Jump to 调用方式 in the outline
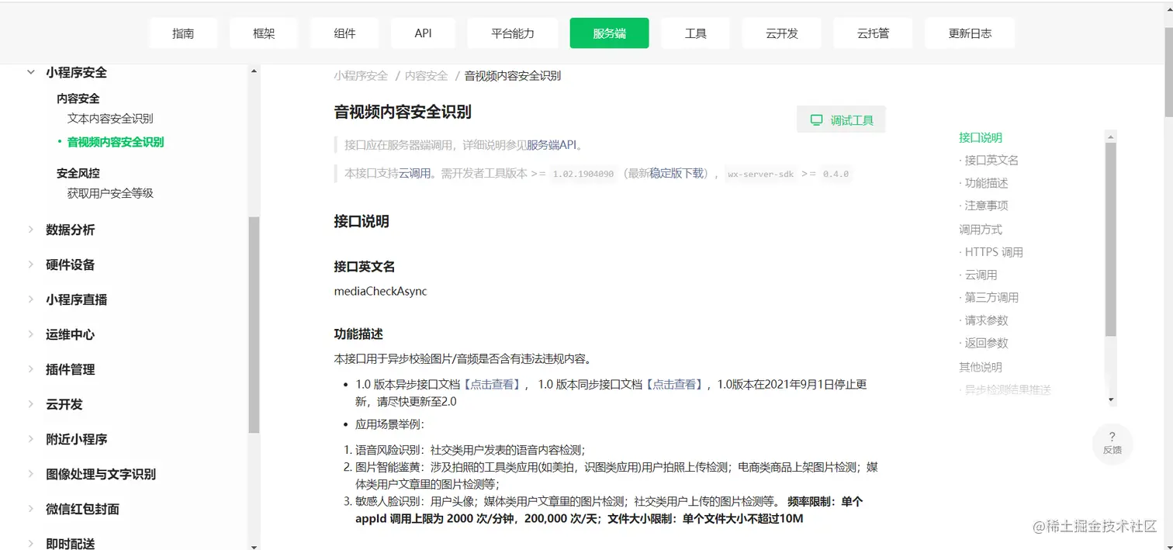This screenshot has height=550, width=1173. [981, 230]
